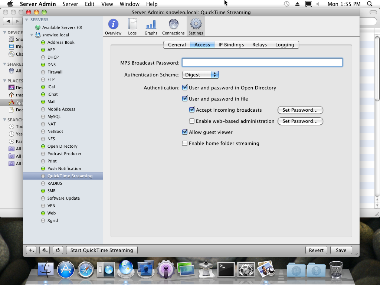Image resolution: width=380 pixels, height=285 pixels.
Task: Uncheck User and password in Open Directory
Action: pyautogui.click(x=185, y=88)
